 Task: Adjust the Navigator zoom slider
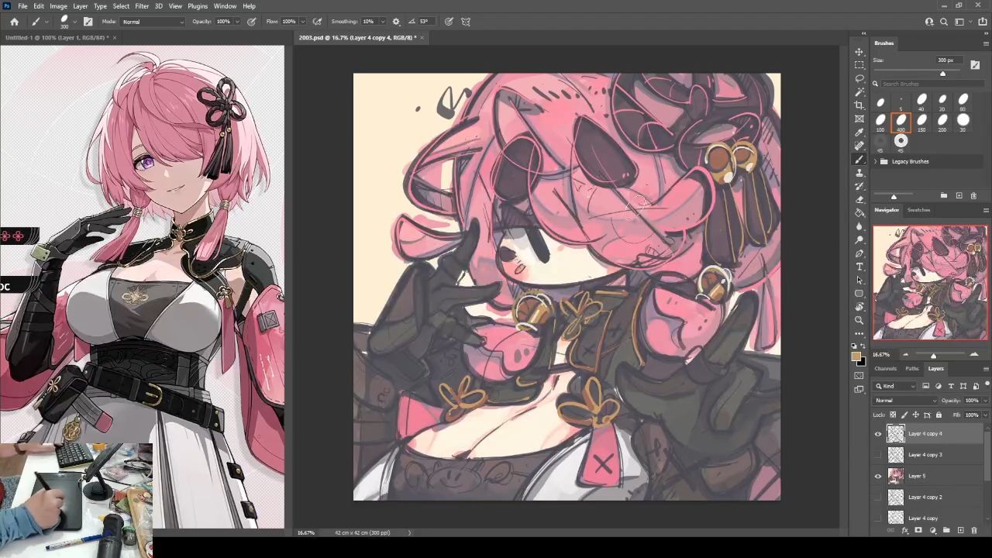click(x=933, y=355)
